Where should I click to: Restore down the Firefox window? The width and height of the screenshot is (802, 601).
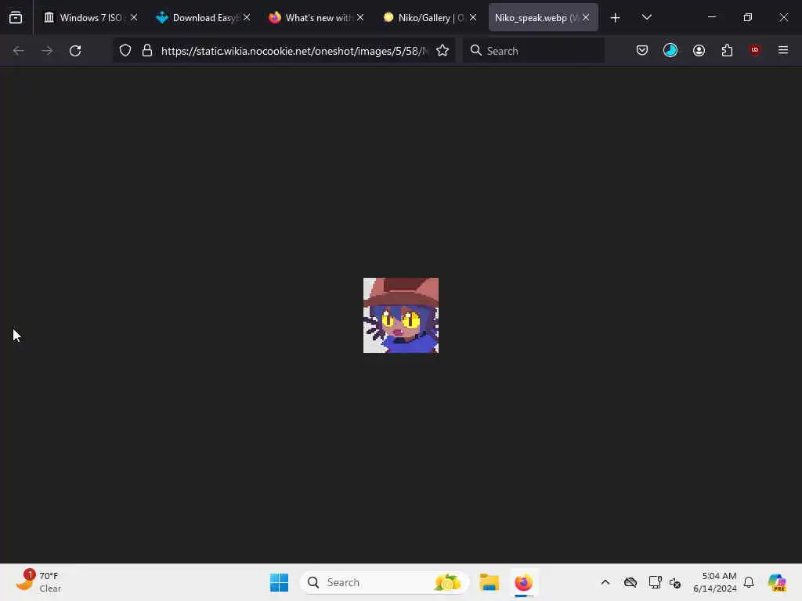tap(748, 17)
